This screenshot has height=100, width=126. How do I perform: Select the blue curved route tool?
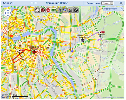click(59, 10)
